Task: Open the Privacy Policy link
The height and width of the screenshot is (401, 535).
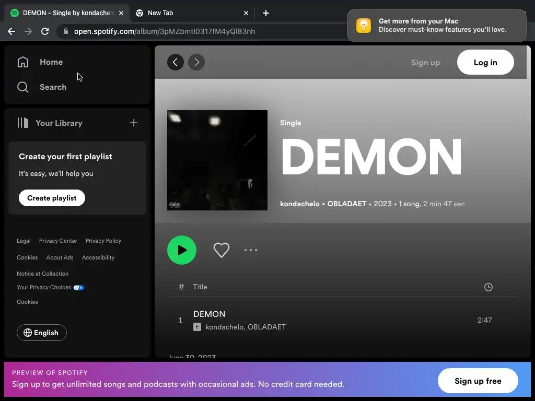Action: point(103,241)
